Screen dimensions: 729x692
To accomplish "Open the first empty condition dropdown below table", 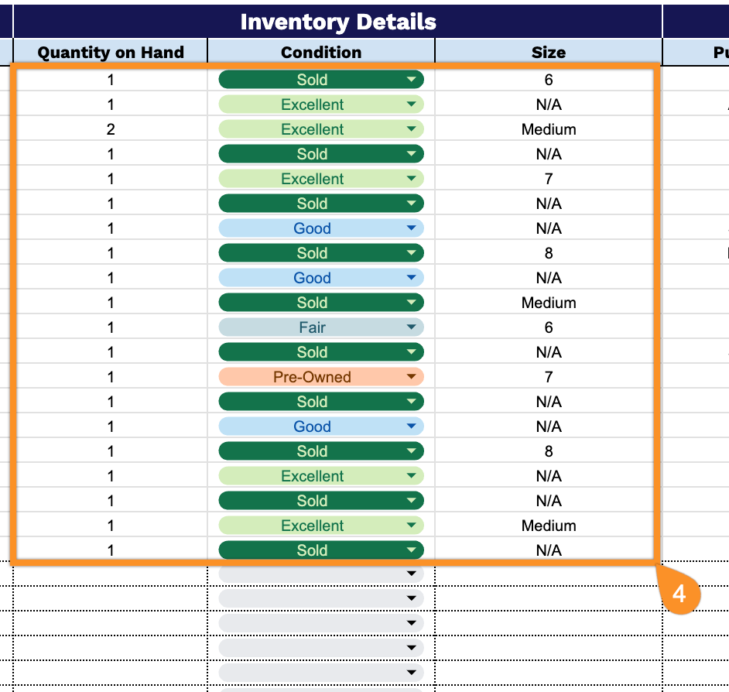I will 320,574.
